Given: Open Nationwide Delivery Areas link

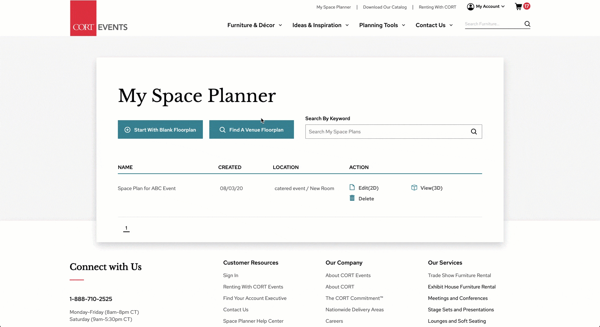Looking at the screenshot, I should [355, 310].
